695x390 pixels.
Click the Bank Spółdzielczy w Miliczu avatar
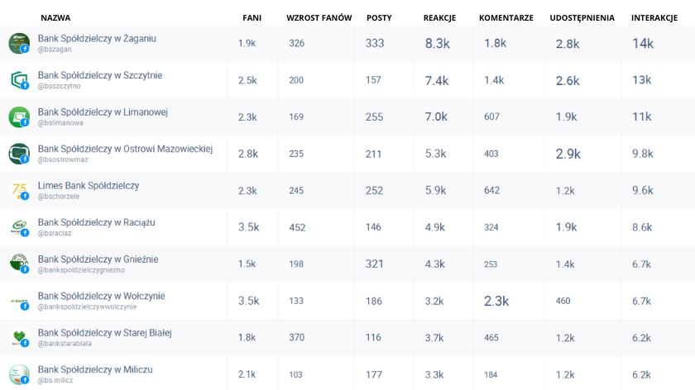(19, 374)
